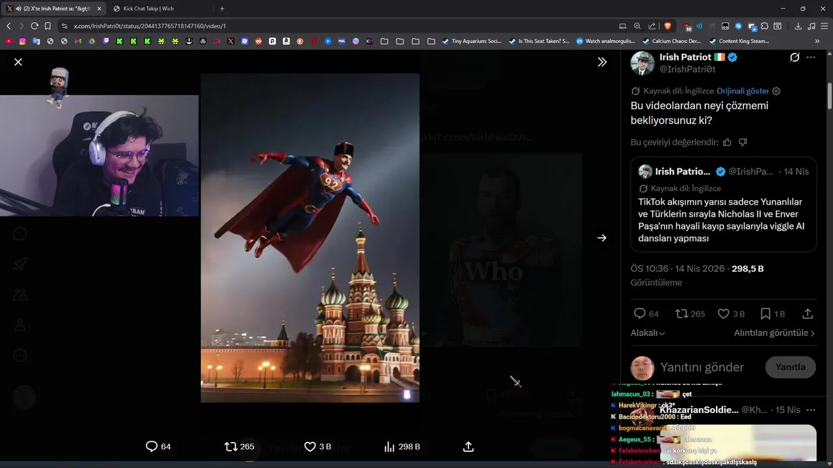Open zoom magnifier icon in address bar
Screen dimensions: 833x468
tap(637, 26)
